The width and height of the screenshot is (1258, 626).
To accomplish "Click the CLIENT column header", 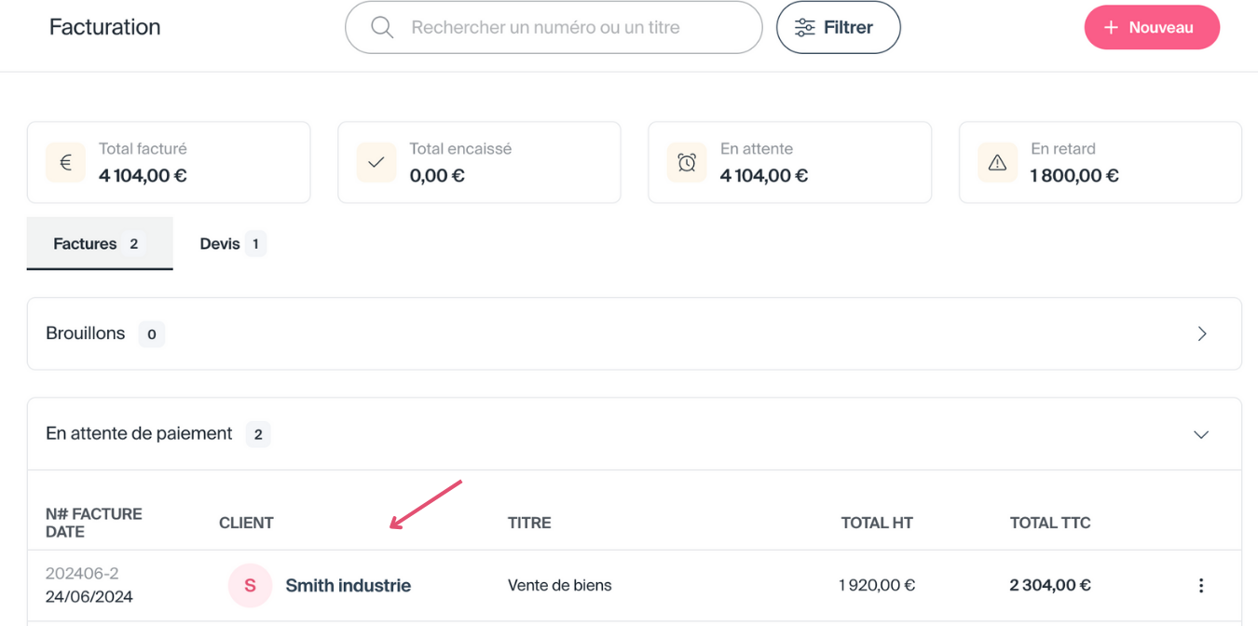I will (246, 524).
